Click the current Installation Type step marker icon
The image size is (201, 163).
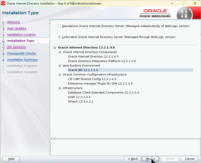[4, 41]
